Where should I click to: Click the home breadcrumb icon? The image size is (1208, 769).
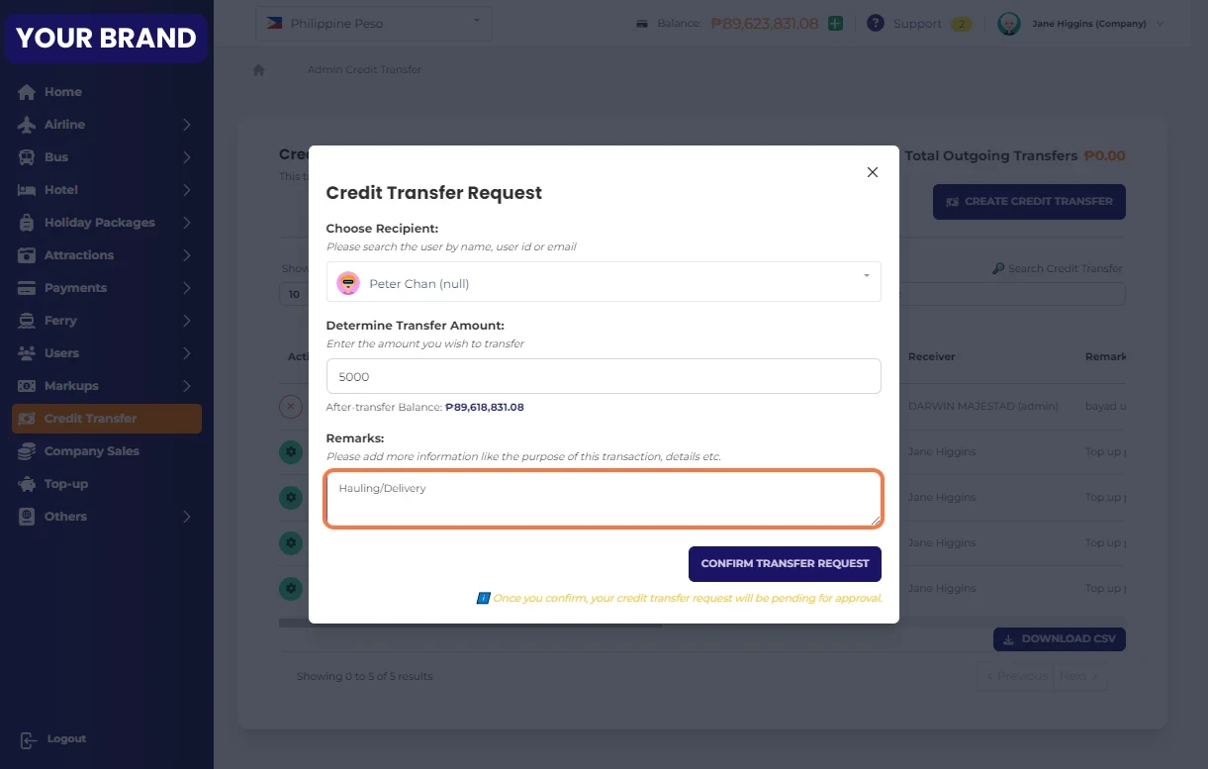click(259, 70)
